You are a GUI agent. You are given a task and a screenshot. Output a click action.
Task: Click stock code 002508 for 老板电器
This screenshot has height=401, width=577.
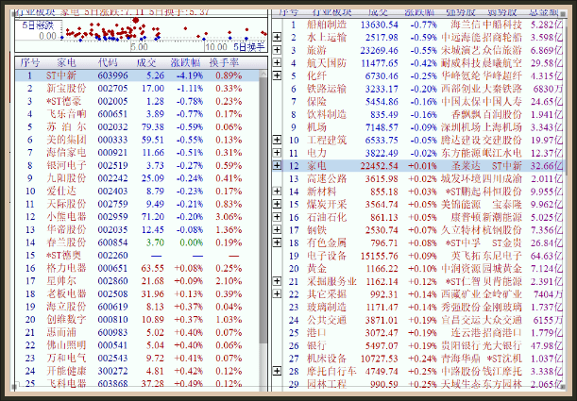[112, 294]
